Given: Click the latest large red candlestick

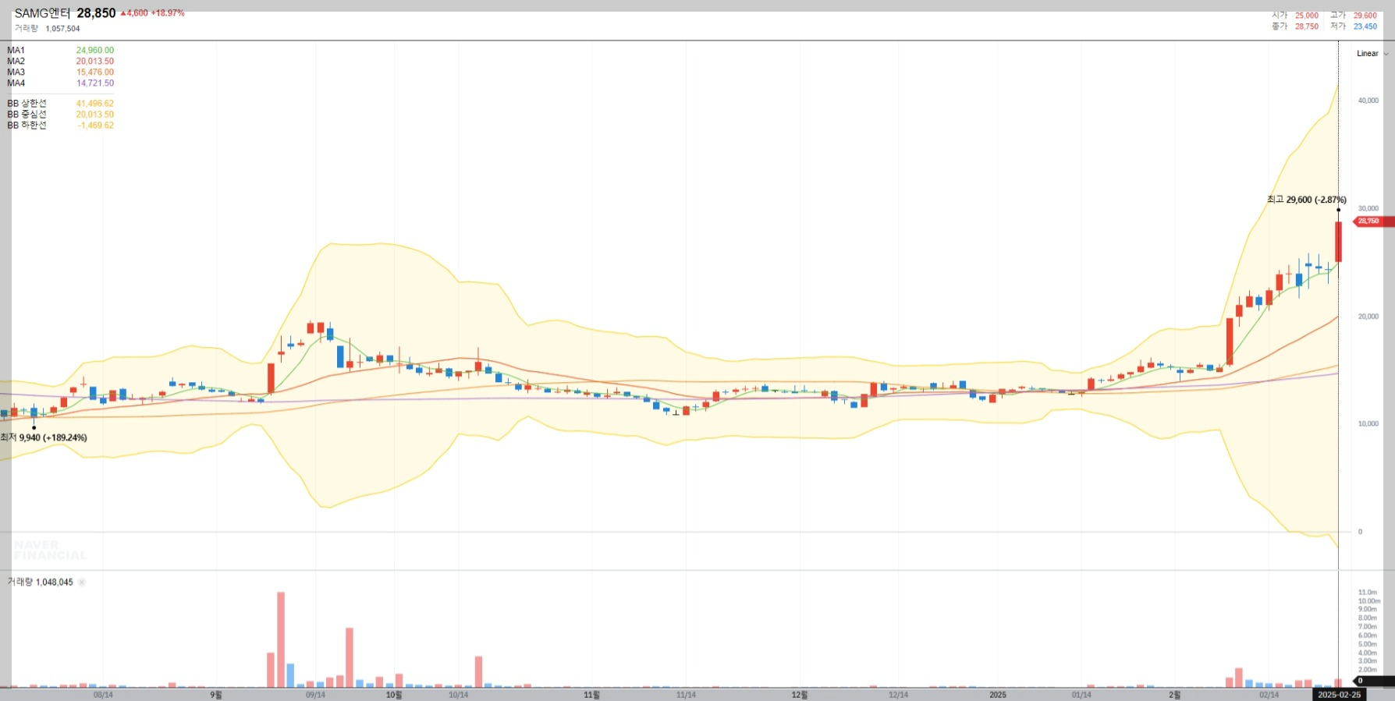Looking at the screenshot, I should tap(1338, 242).
